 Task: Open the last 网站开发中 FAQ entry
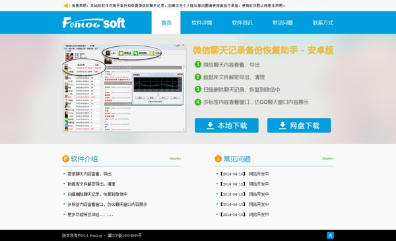[x=244, y=215]
